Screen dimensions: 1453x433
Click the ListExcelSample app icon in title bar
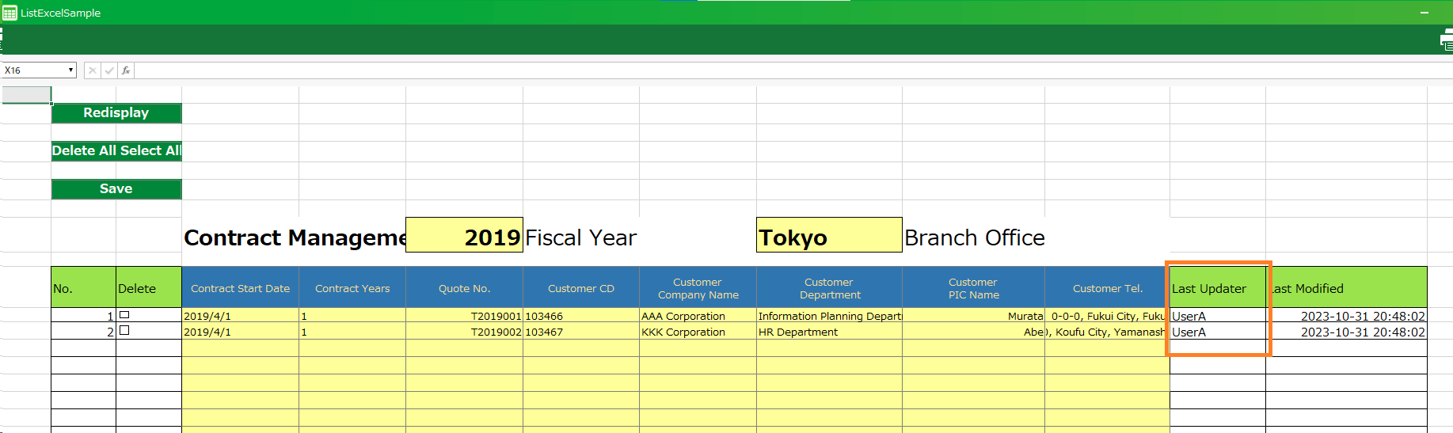tap(10, 13)
